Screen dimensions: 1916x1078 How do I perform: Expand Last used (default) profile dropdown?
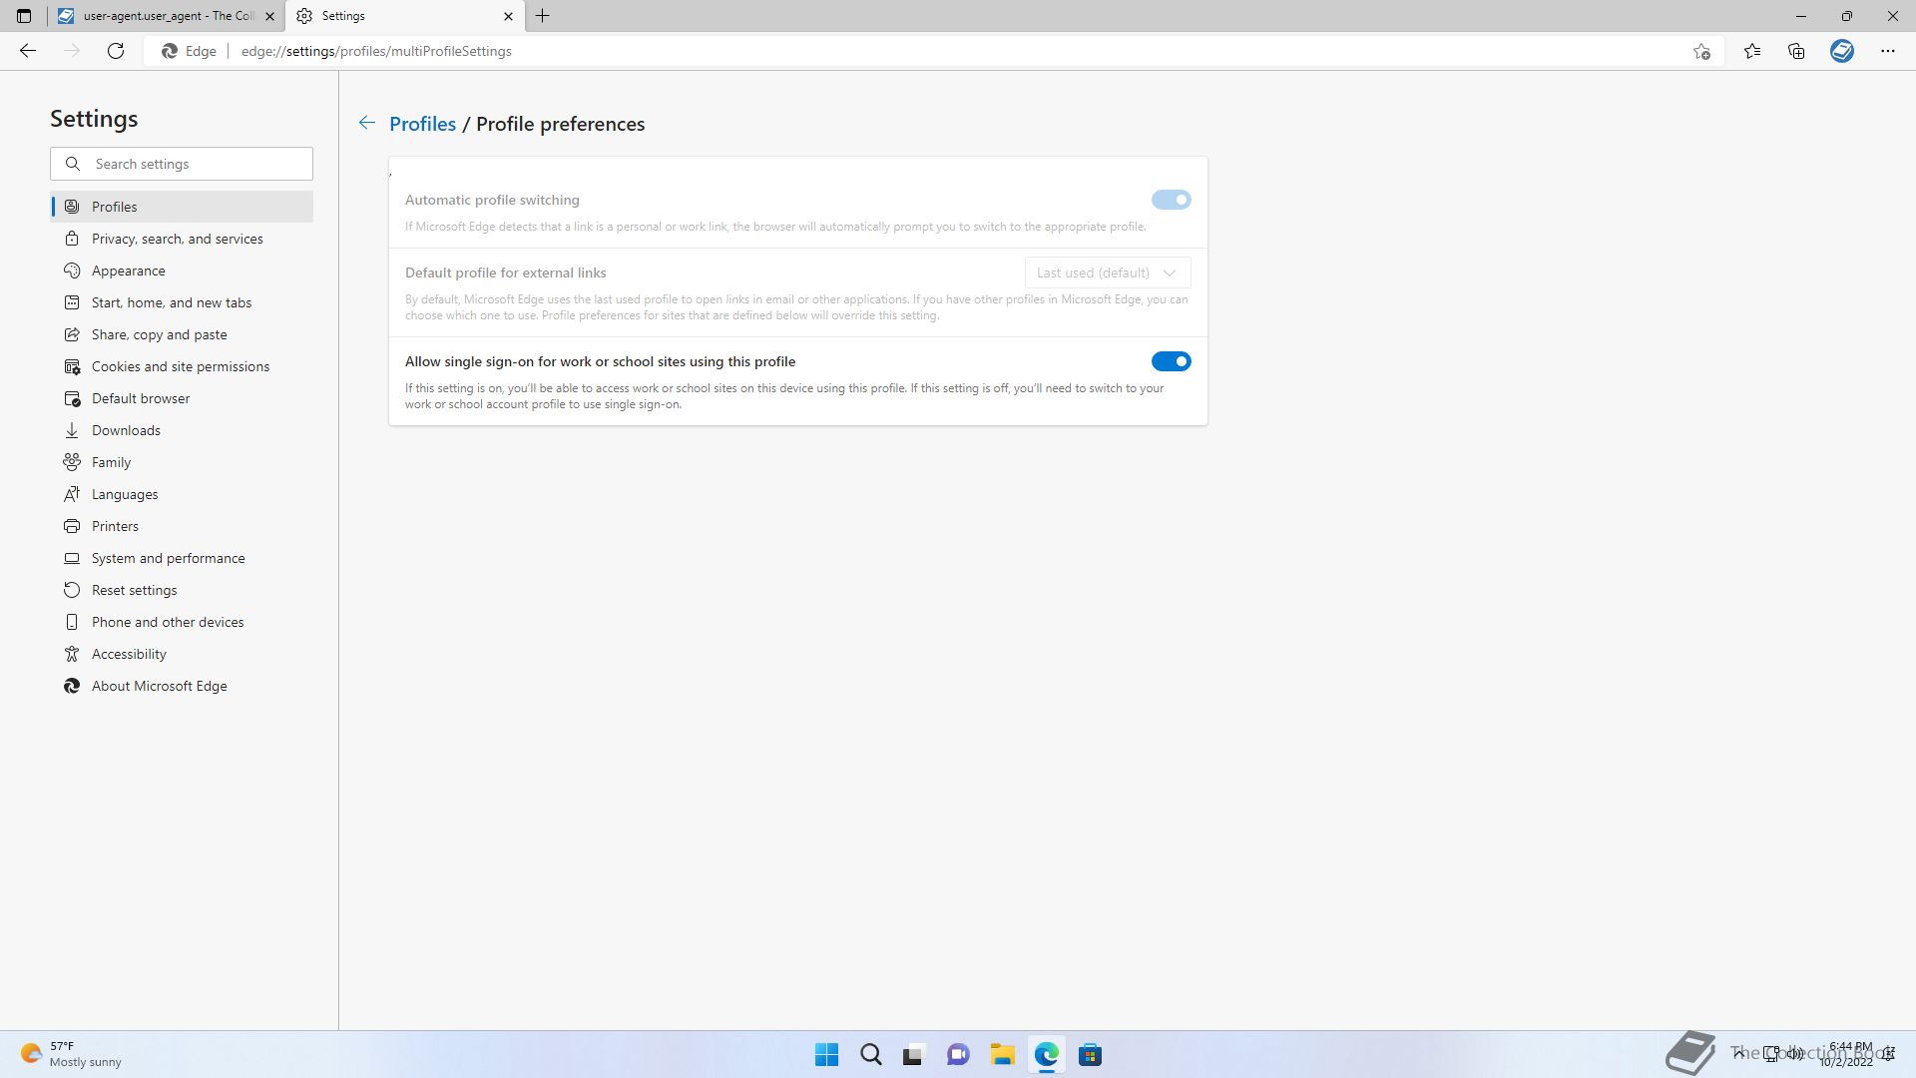1108,272
